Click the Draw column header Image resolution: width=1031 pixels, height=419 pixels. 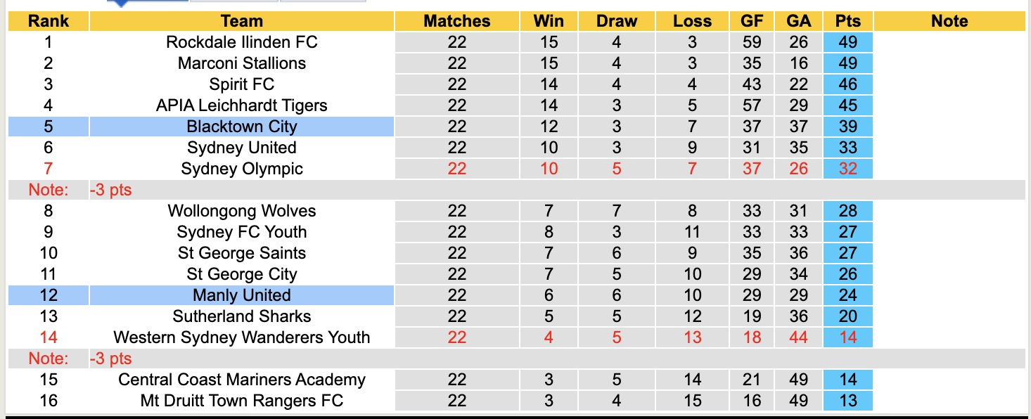tap(616, 21)
